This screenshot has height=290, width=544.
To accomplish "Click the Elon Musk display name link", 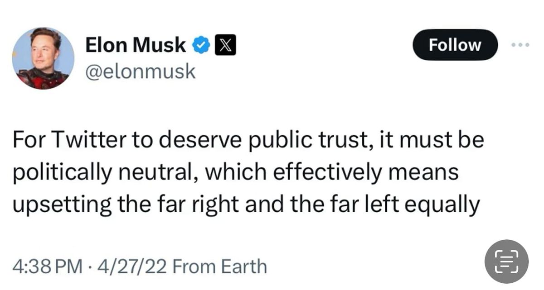I will 136,44.
